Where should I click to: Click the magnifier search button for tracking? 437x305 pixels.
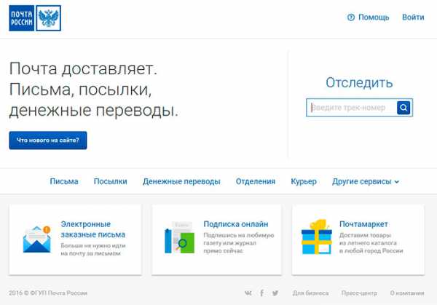[403, 108]
